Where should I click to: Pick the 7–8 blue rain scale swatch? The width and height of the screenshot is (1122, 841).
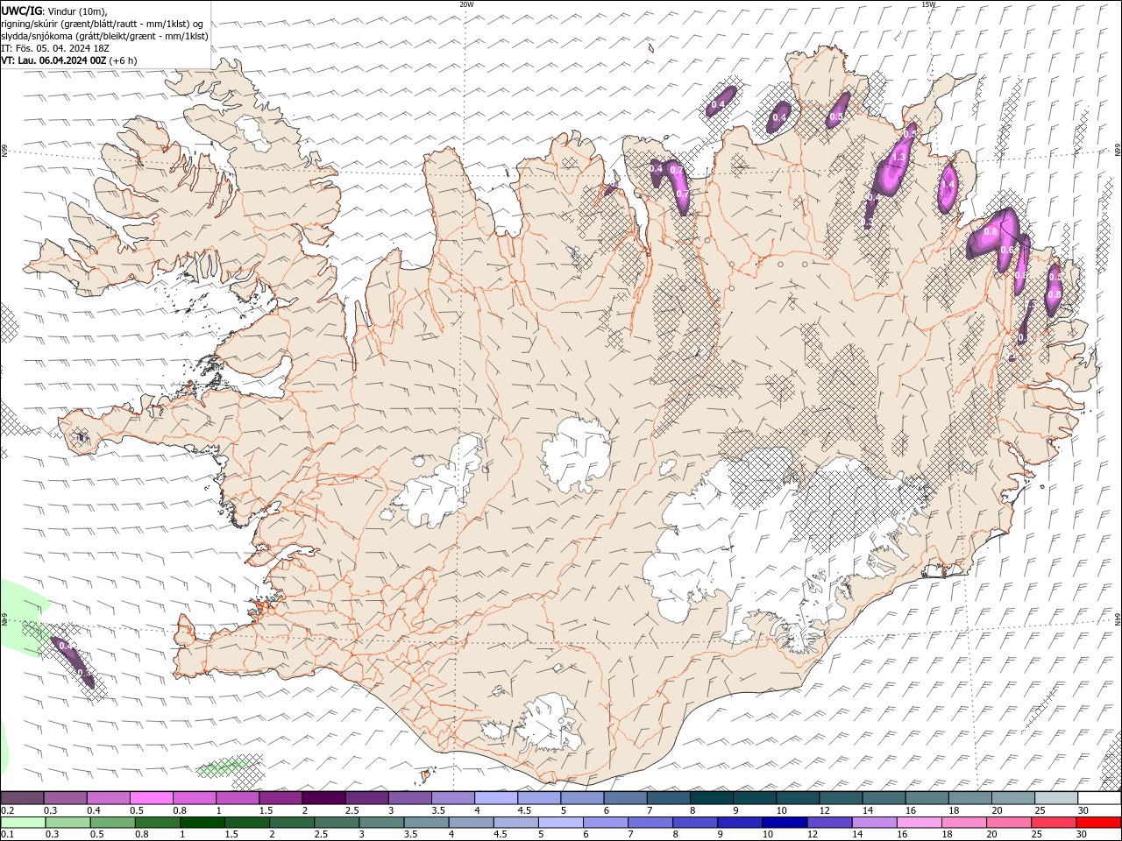pyautogui.click(x=650, y=823)
